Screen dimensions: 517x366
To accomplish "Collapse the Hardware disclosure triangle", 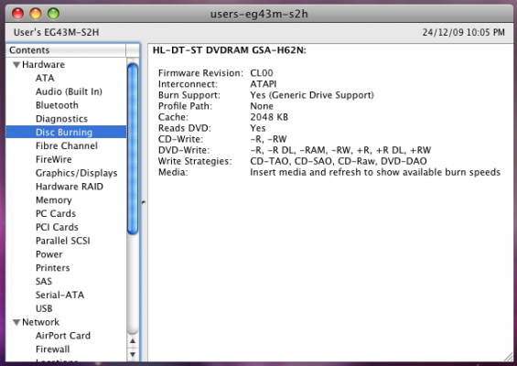I will point(16,65).
